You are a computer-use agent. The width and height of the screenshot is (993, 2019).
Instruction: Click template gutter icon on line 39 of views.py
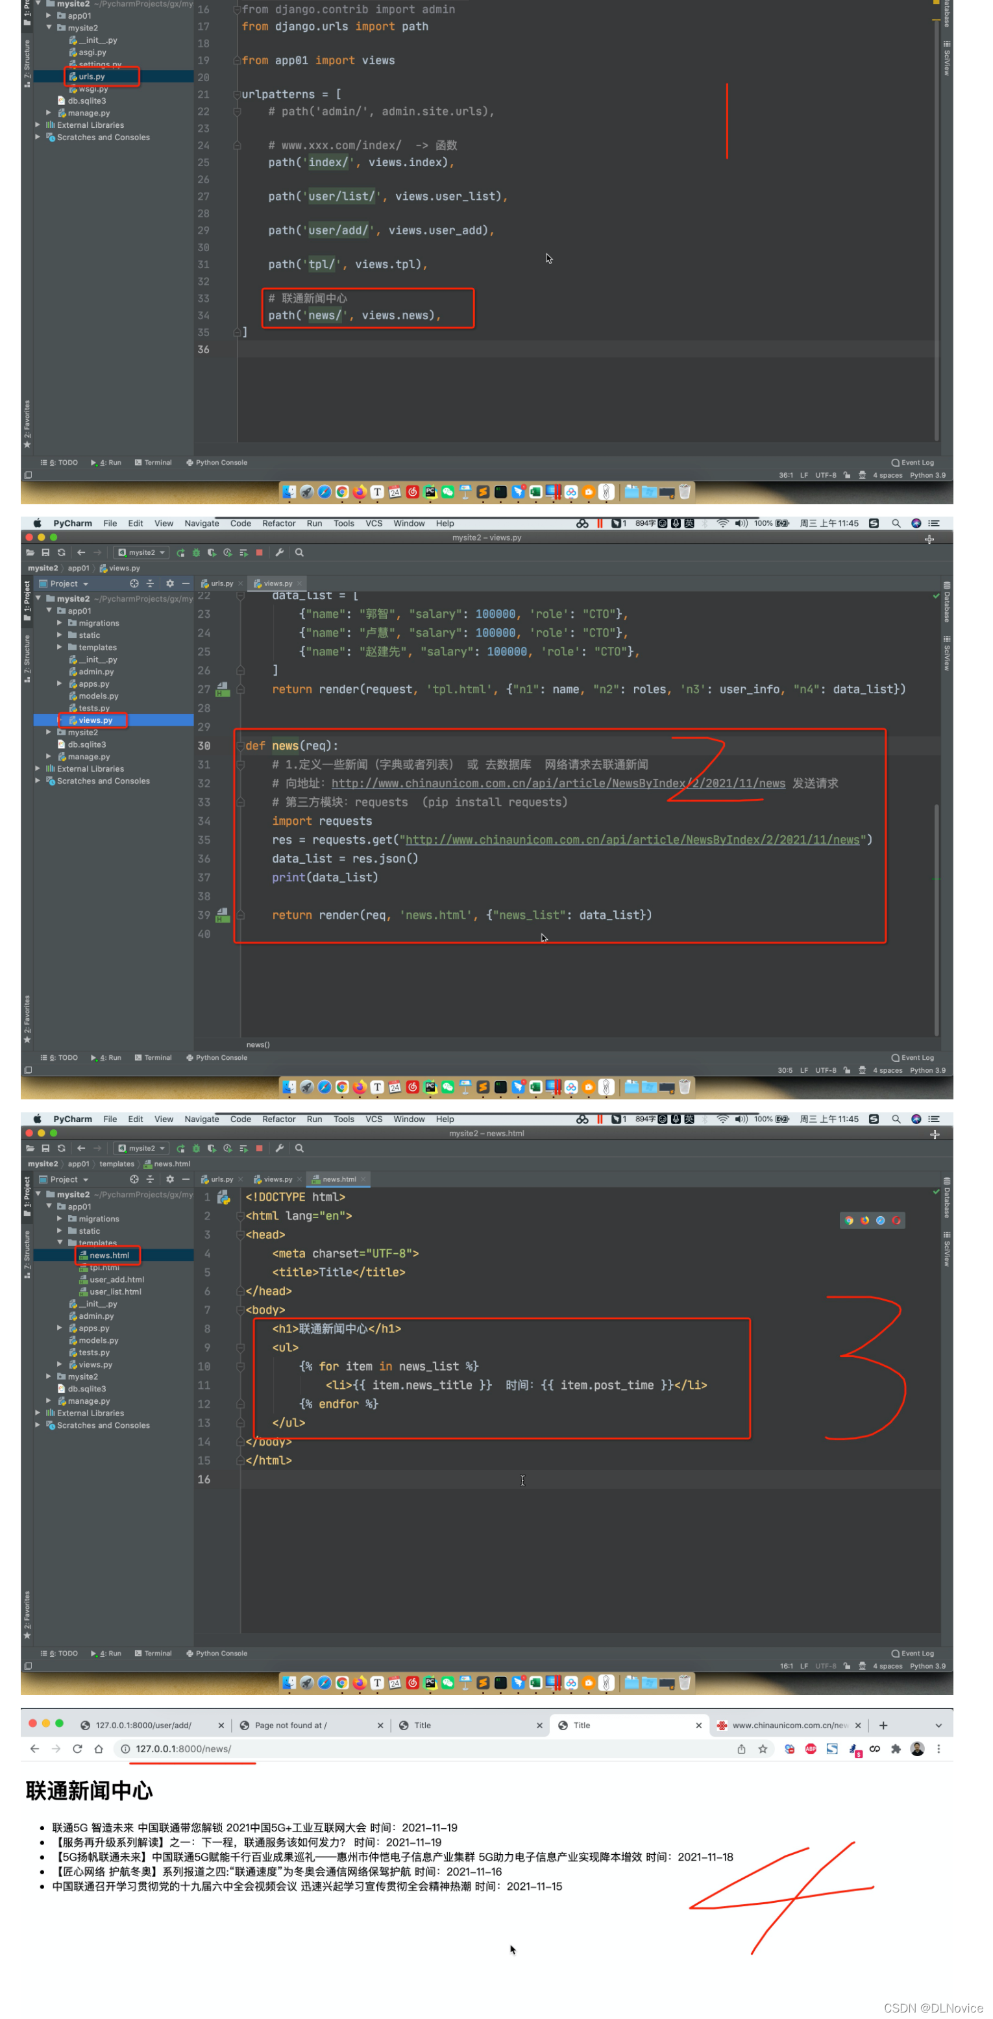click(223, 914)
